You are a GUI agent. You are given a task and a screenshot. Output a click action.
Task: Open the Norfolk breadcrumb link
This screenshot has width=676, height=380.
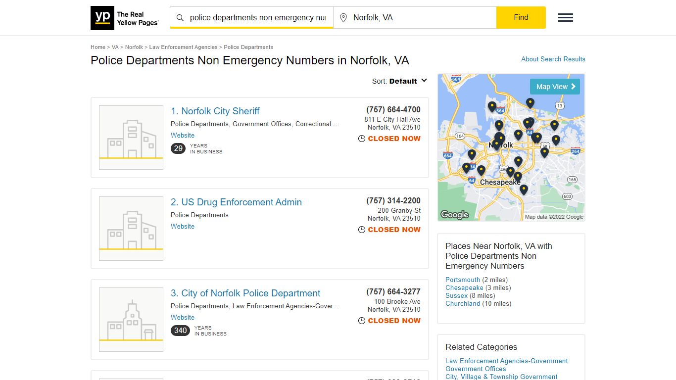(x=134, y=47)
